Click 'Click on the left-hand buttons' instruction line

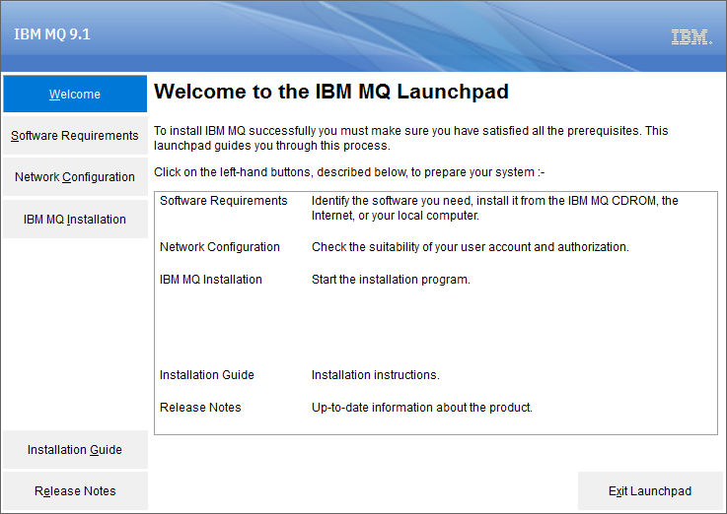point(349,172)
